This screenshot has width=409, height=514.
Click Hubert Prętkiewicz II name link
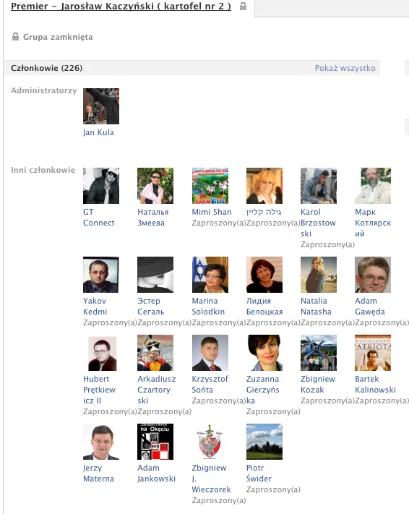click(99, 390)
